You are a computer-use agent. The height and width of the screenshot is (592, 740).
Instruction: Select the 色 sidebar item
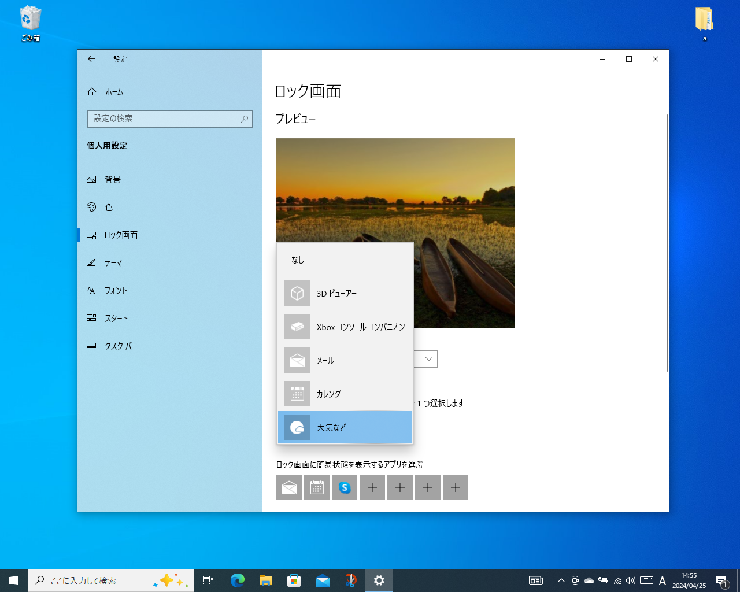(x=108, y=207)
